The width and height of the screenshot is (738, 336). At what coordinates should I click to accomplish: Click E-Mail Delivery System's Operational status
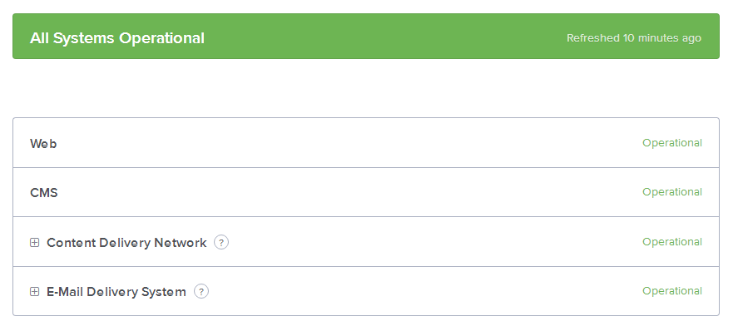coord(671,291)
